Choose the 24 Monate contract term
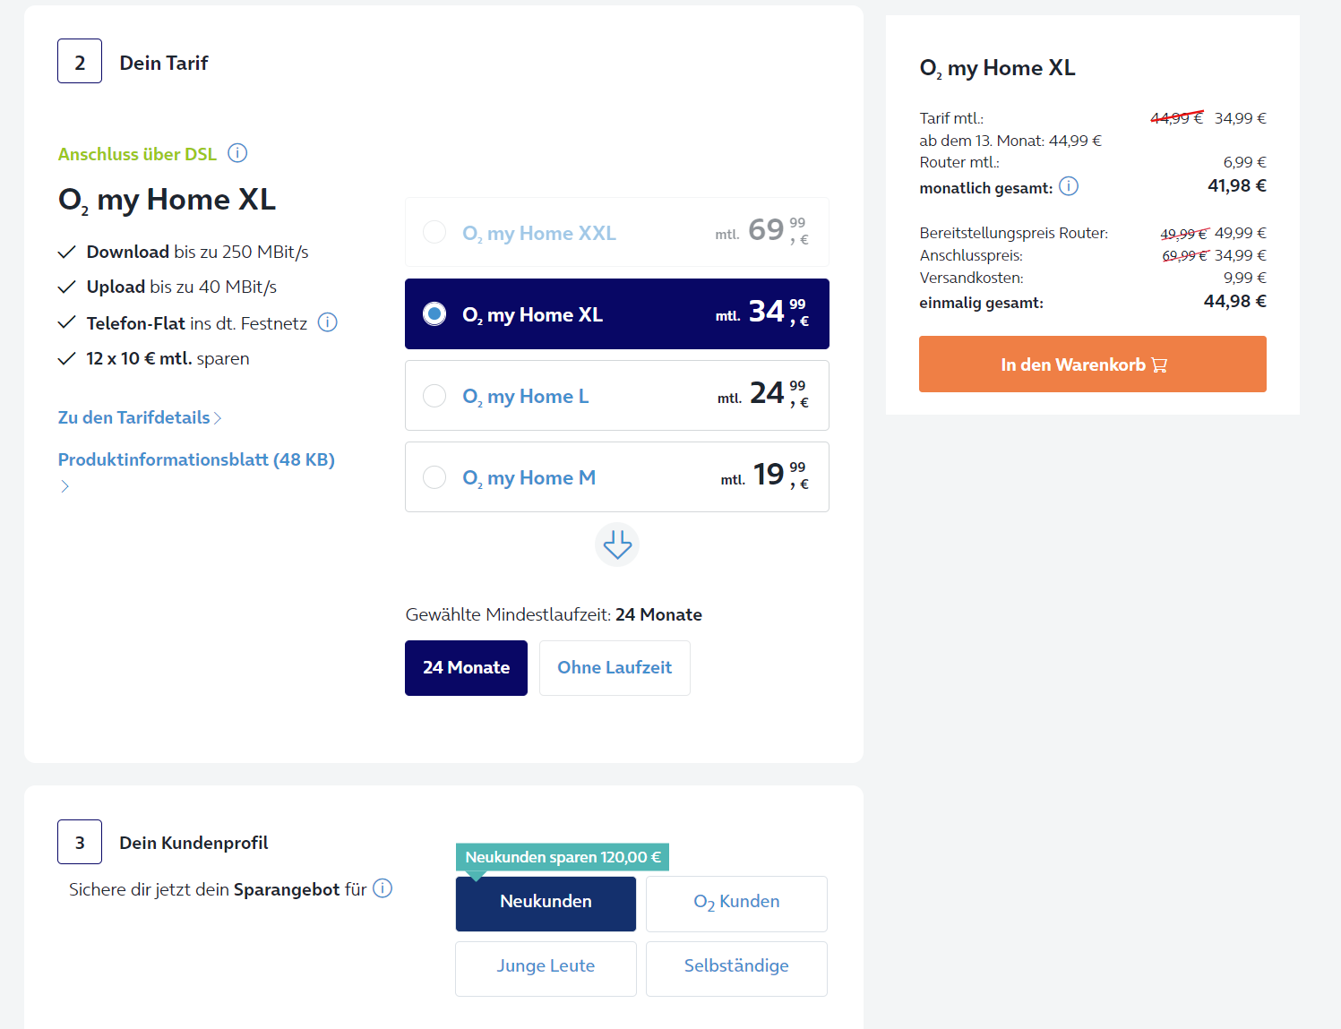This screenshot has height=1029, width=1341. [466, 668]
